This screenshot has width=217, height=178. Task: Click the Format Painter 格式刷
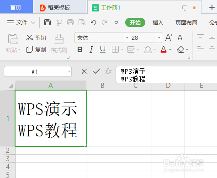click(x=59, y=43)
